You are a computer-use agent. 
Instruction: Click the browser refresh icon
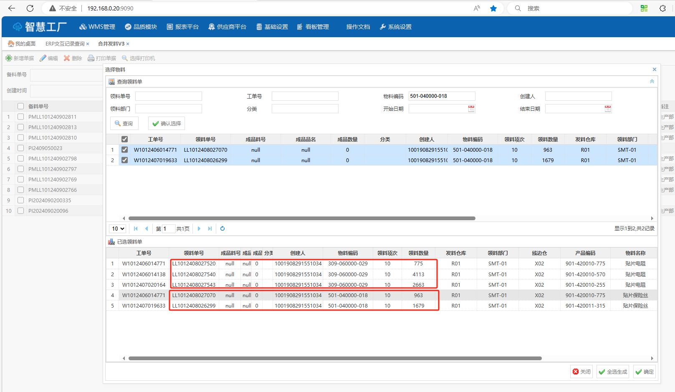(x=30, y=8)
